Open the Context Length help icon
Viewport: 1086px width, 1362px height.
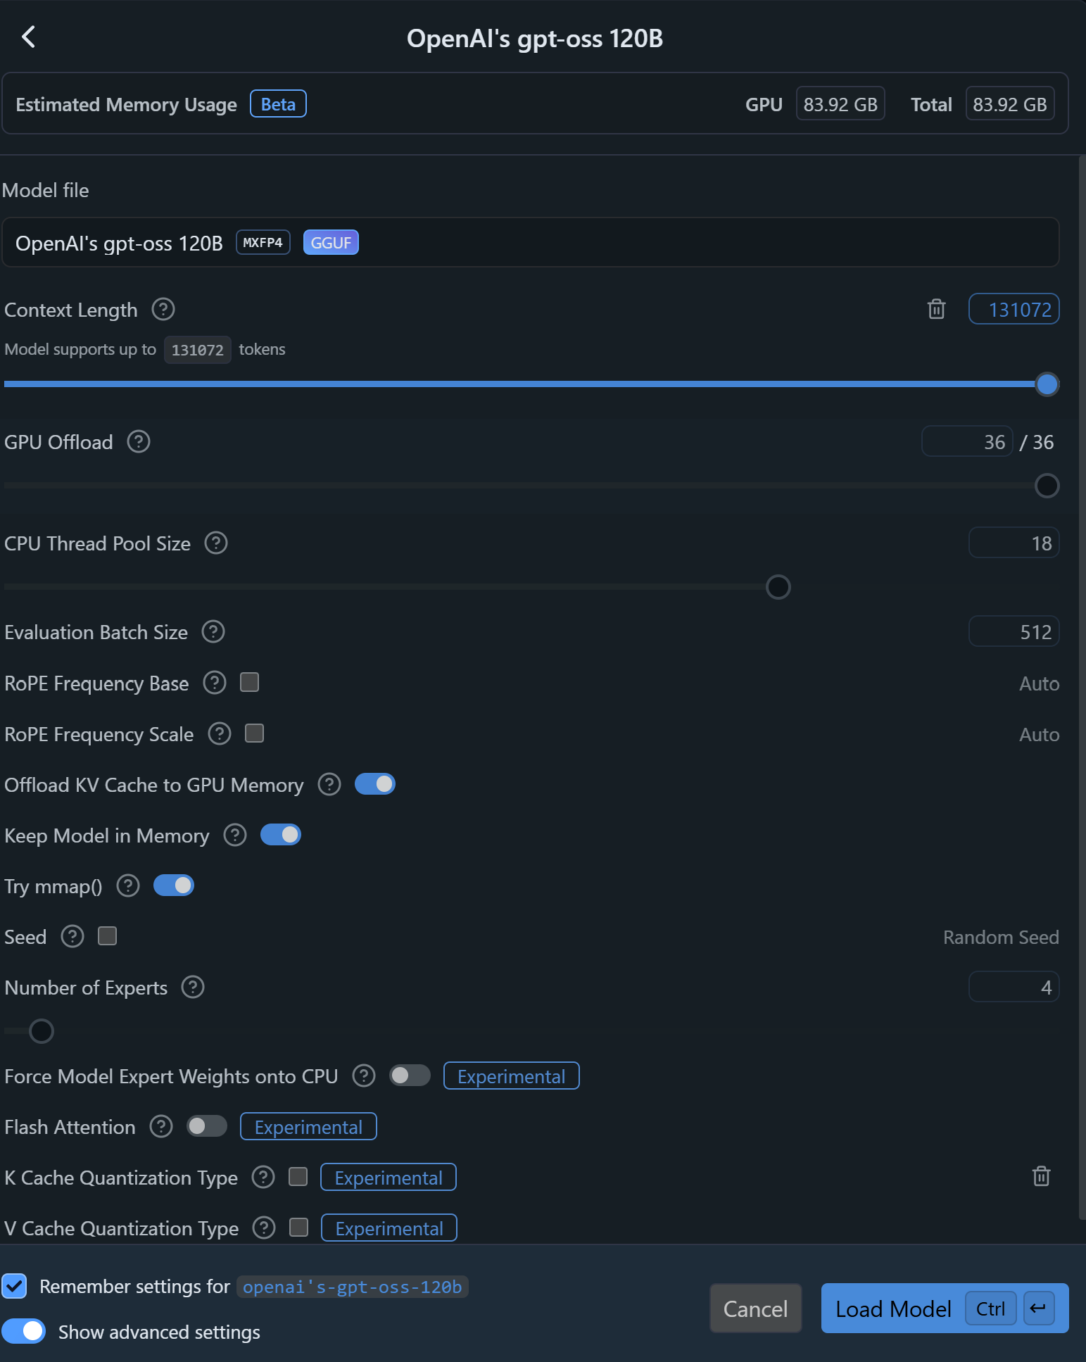point(163,309)
